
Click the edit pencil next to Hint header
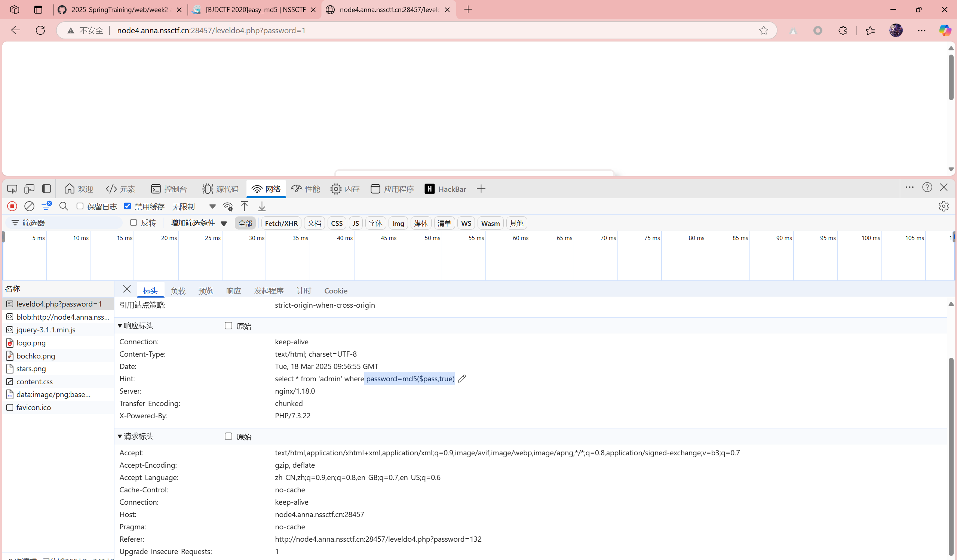click(462, 379)
